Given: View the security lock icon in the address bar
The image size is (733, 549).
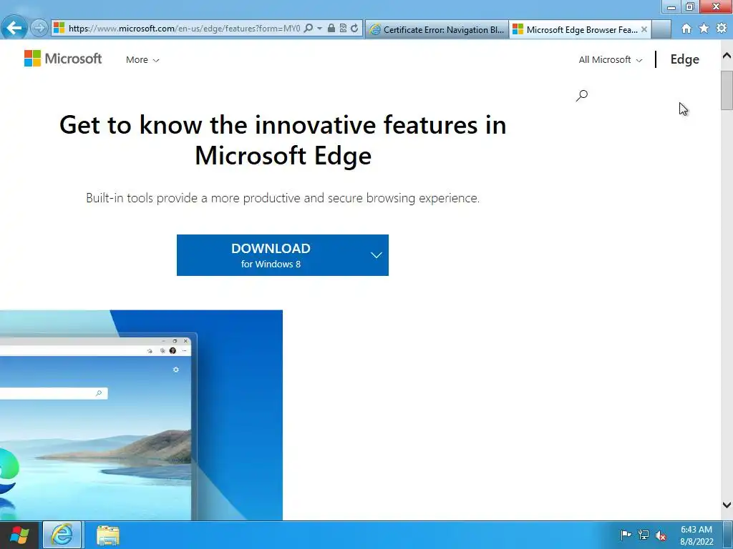Looking at the screenshot, I should point(331,29).
